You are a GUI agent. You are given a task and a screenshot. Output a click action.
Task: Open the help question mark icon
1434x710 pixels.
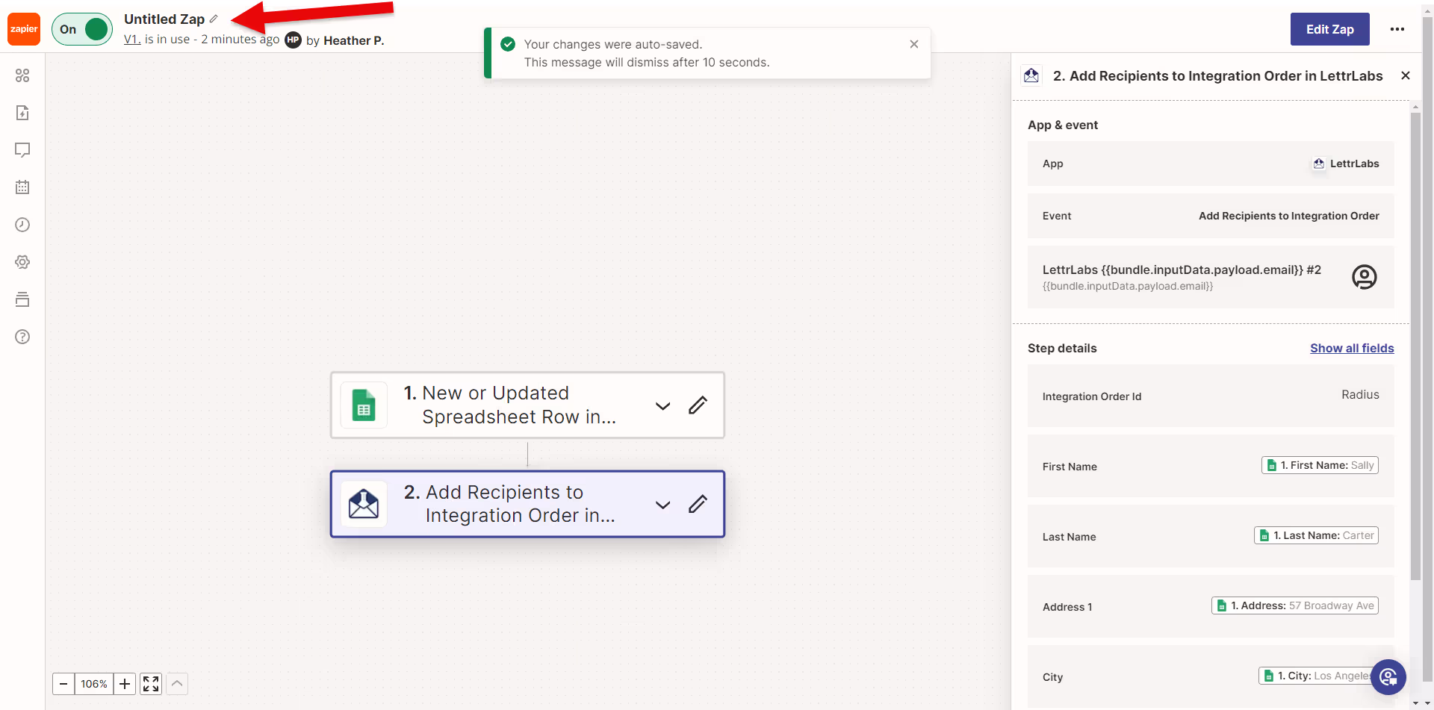[22, 337]
